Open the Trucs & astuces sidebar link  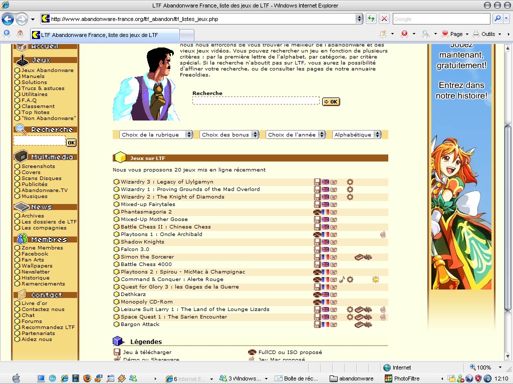coord(43,88)
